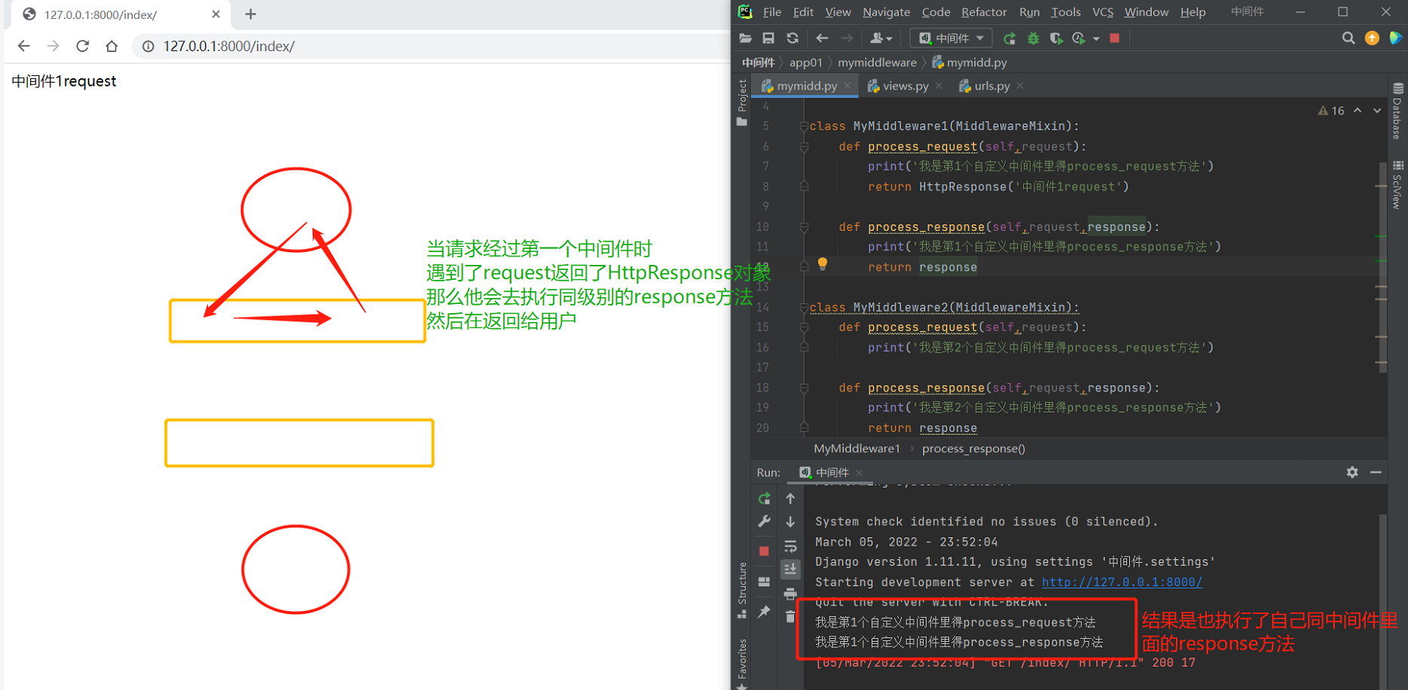Open the Navigate menu

coord(886,12)
